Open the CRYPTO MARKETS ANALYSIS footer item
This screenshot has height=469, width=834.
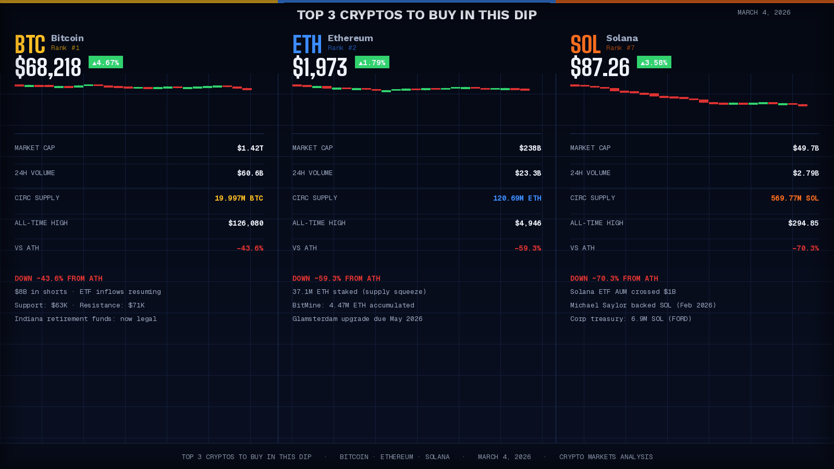tap(606, 456)
